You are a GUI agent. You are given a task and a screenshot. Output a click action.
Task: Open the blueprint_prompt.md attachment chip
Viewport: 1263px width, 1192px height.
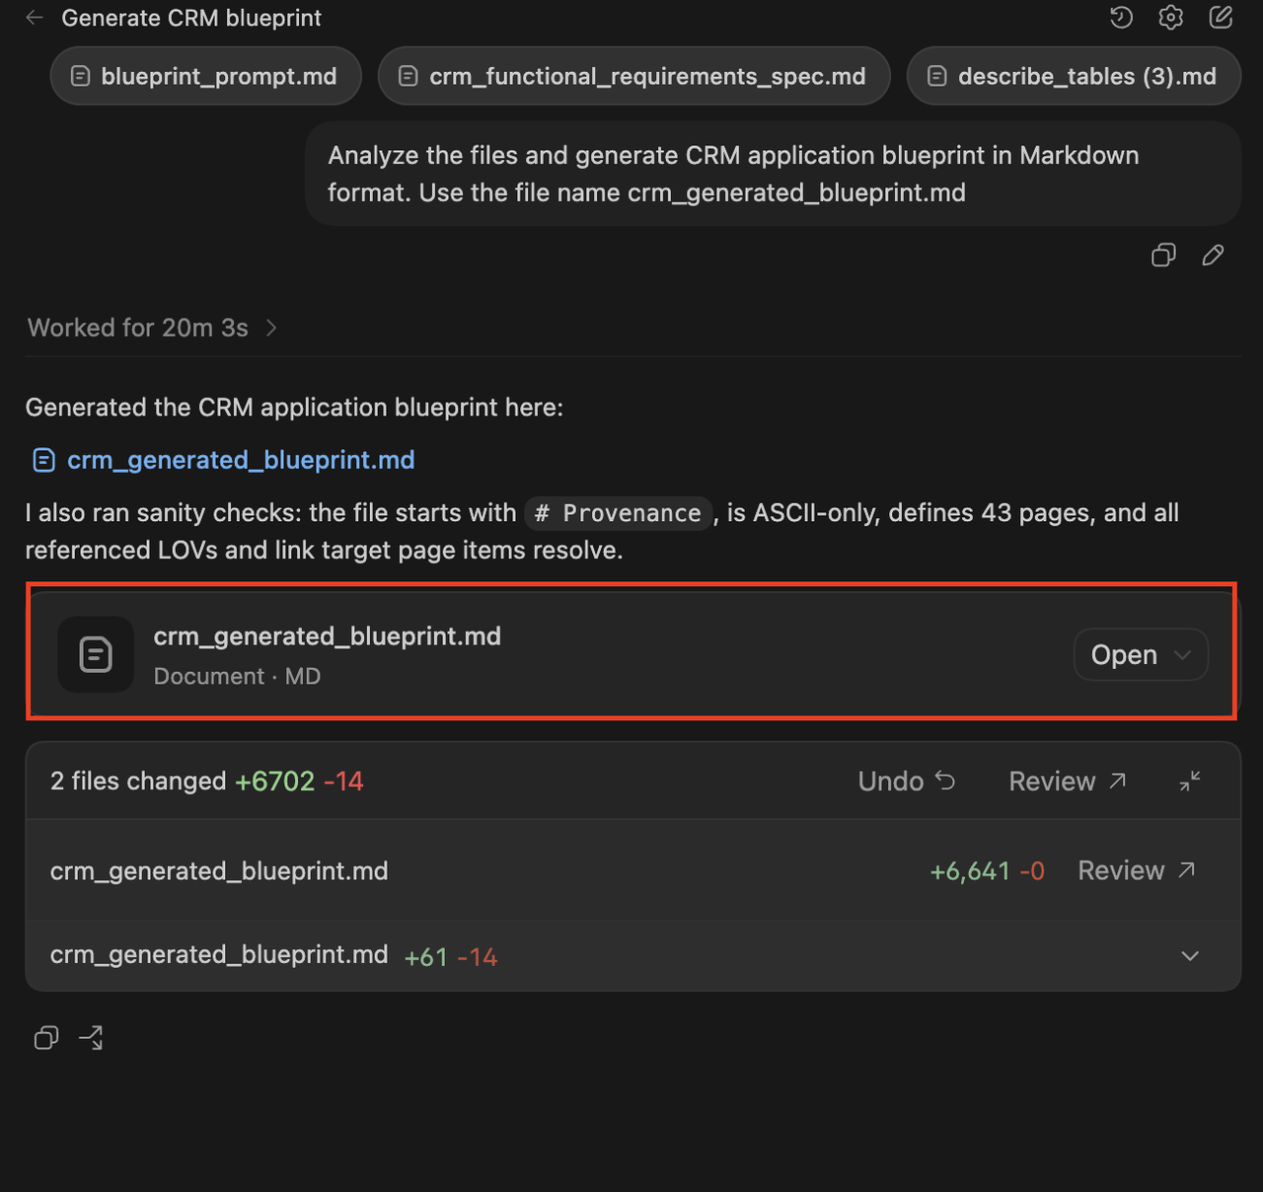click(x=205, y=76)
